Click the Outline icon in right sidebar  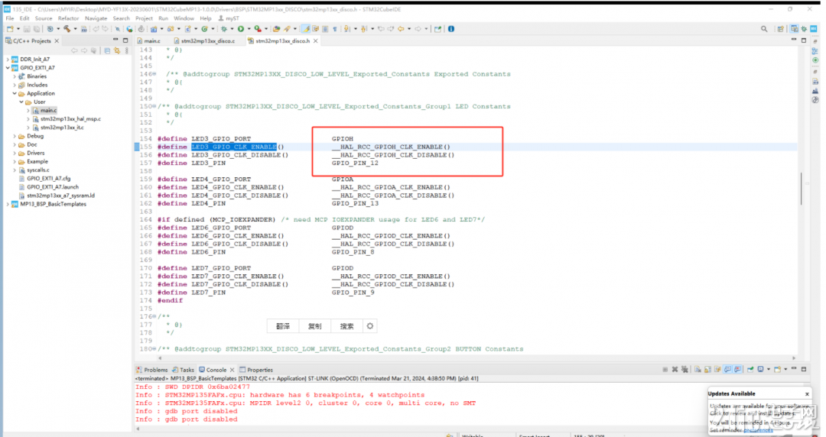[x=815, y=51]
